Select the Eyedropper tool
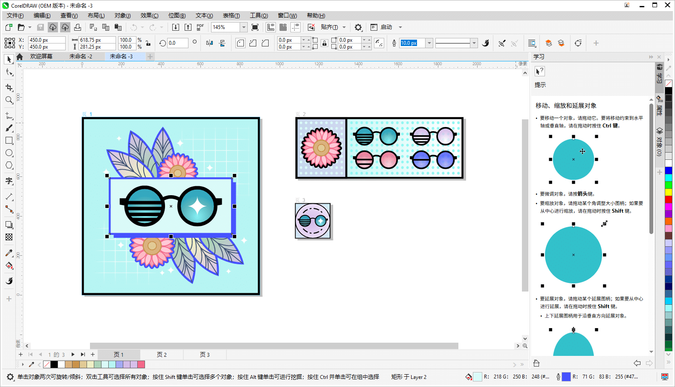The height and width of the screenshot is (387, 675). coord(9,253)
